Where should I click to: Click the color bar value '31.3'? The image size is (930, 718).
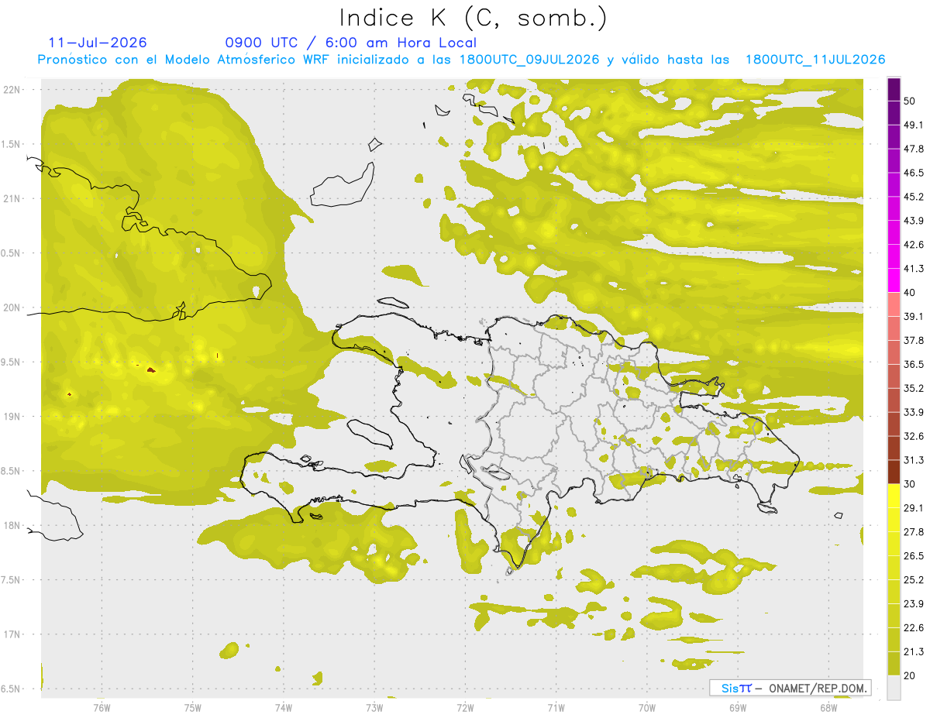(914, 460)
